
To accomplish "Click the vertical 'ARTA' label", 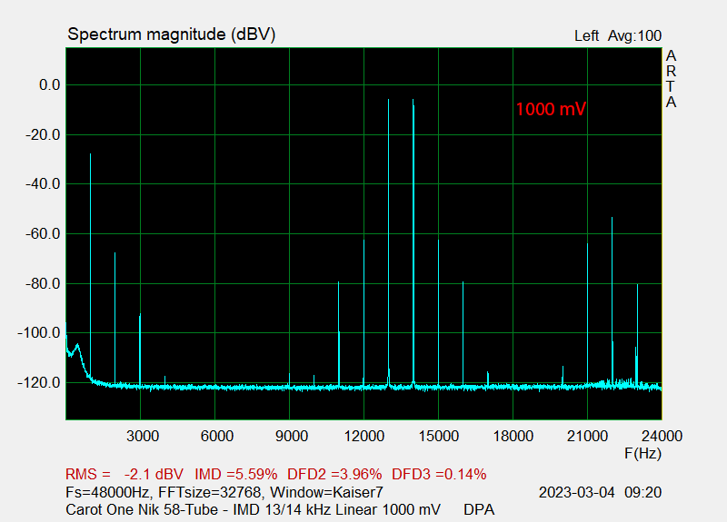I will click(x=671, y=79).
